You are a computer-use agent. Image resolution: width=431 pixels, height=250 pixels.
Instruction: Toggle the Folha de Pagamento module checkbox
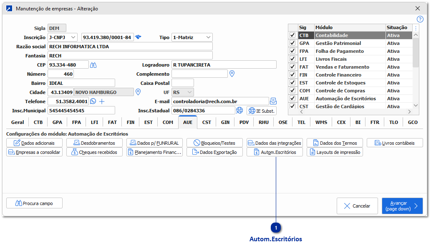(x=292, y=51)
